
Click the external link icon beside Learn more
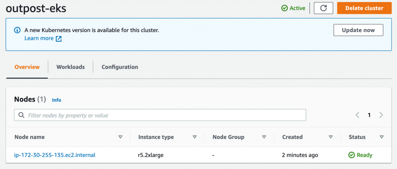(59, 39)
